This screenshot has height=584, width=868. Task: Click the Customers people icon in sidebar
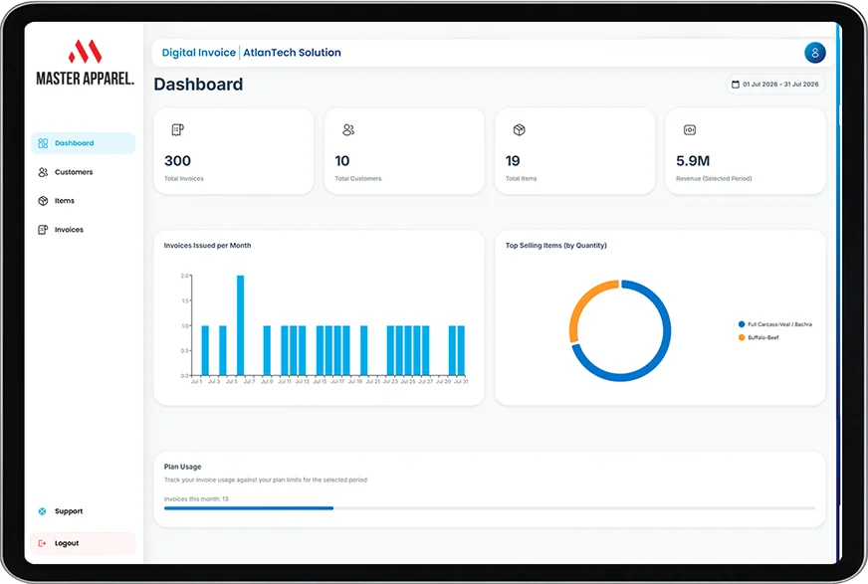tap(43, 172)
